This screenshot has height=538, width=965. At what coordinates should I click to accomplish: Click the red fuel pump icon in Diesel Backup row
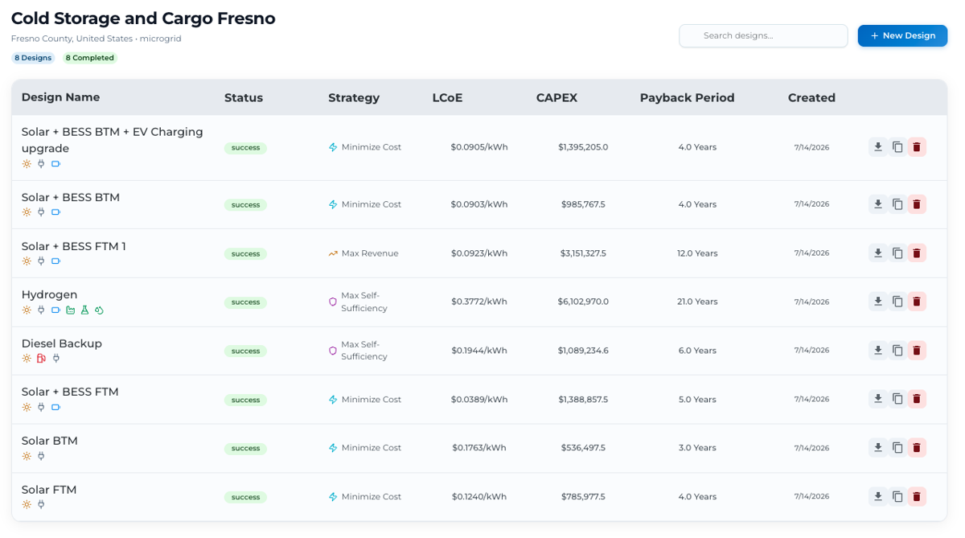point(41,359)
